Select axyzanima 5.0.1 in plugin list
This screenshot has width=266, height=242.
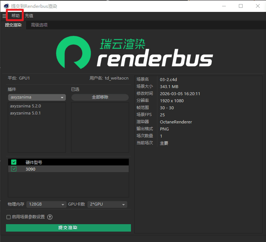tap(25, 113)
